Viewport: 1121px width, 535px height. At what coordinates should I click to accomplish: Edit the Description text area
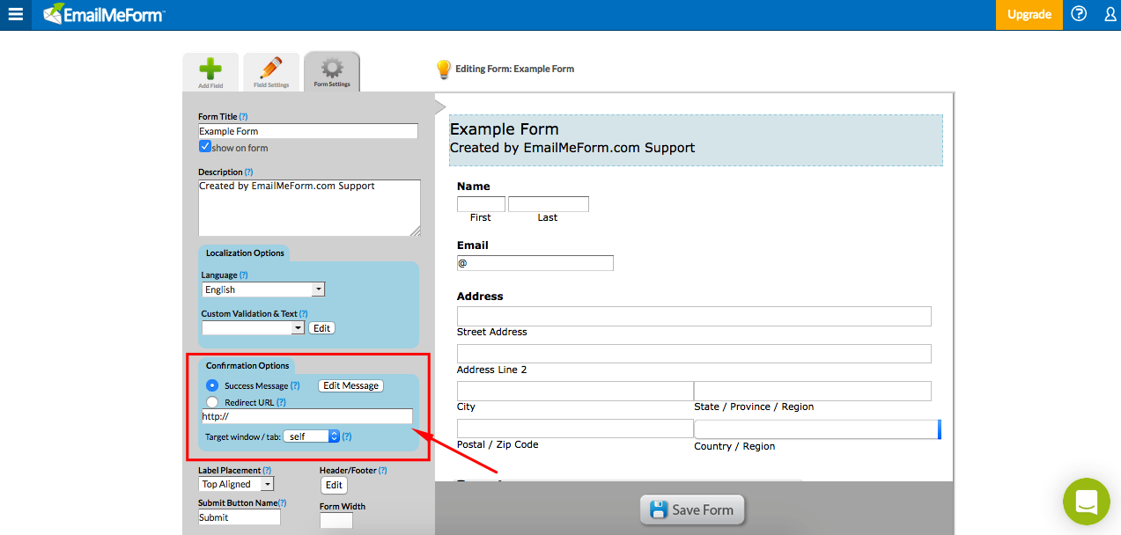point(309,208)
